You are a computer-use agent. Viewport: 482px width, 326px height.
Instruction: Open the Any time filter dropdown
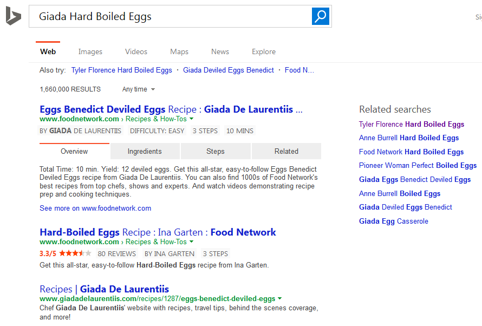pos(139,89)
